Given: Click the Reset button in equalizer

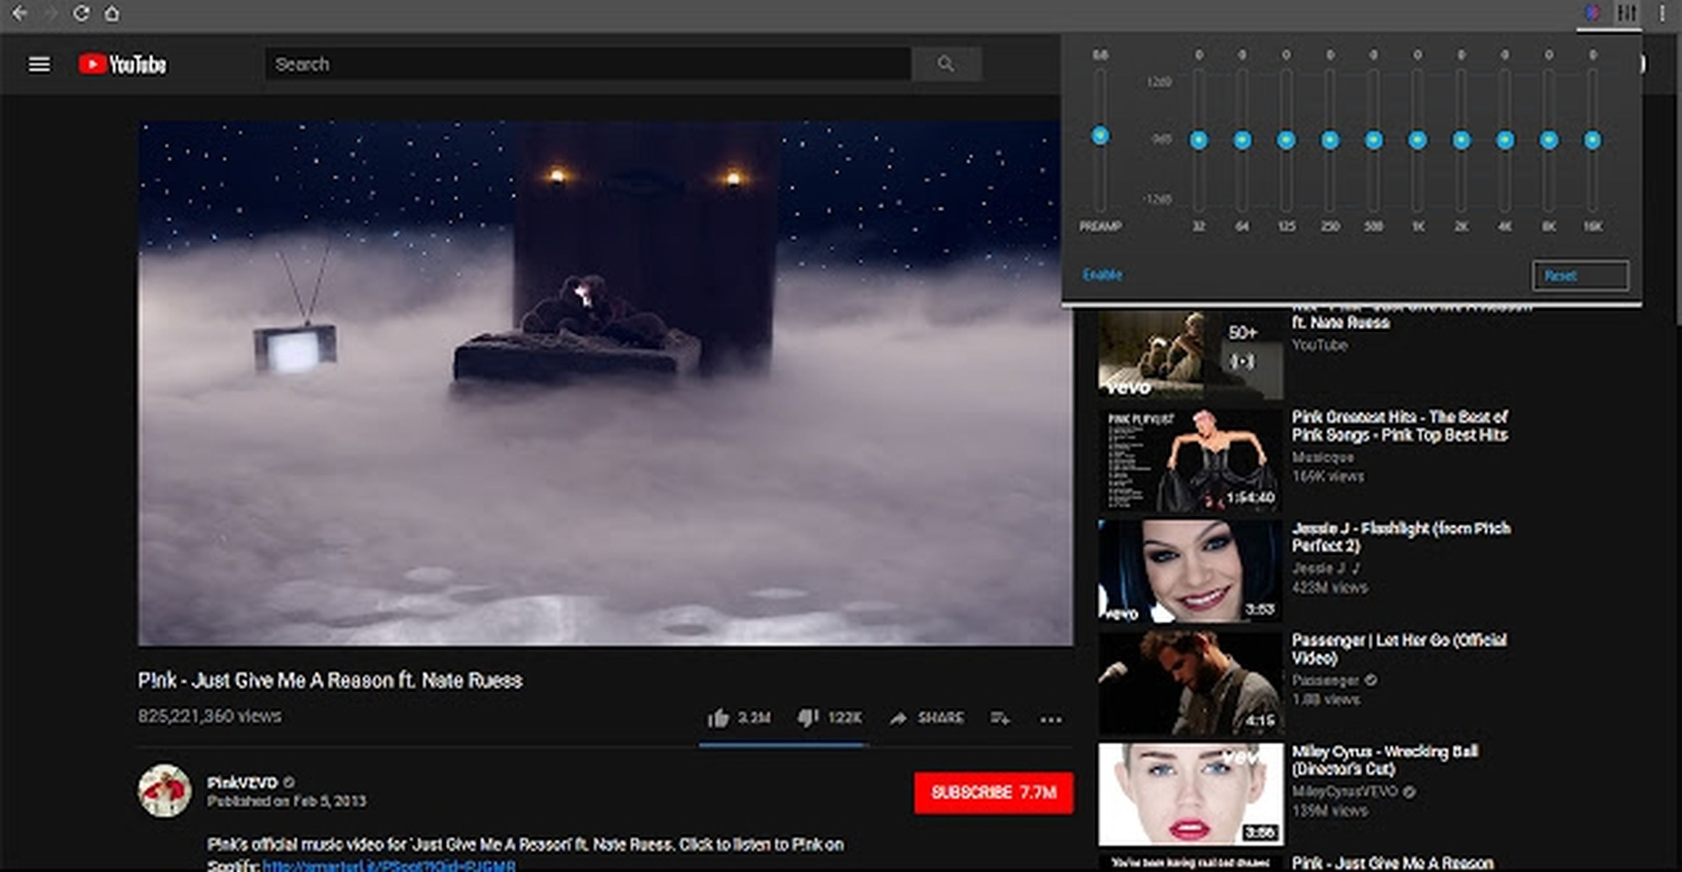Looking at the screenshot, I should point(1580,276).
